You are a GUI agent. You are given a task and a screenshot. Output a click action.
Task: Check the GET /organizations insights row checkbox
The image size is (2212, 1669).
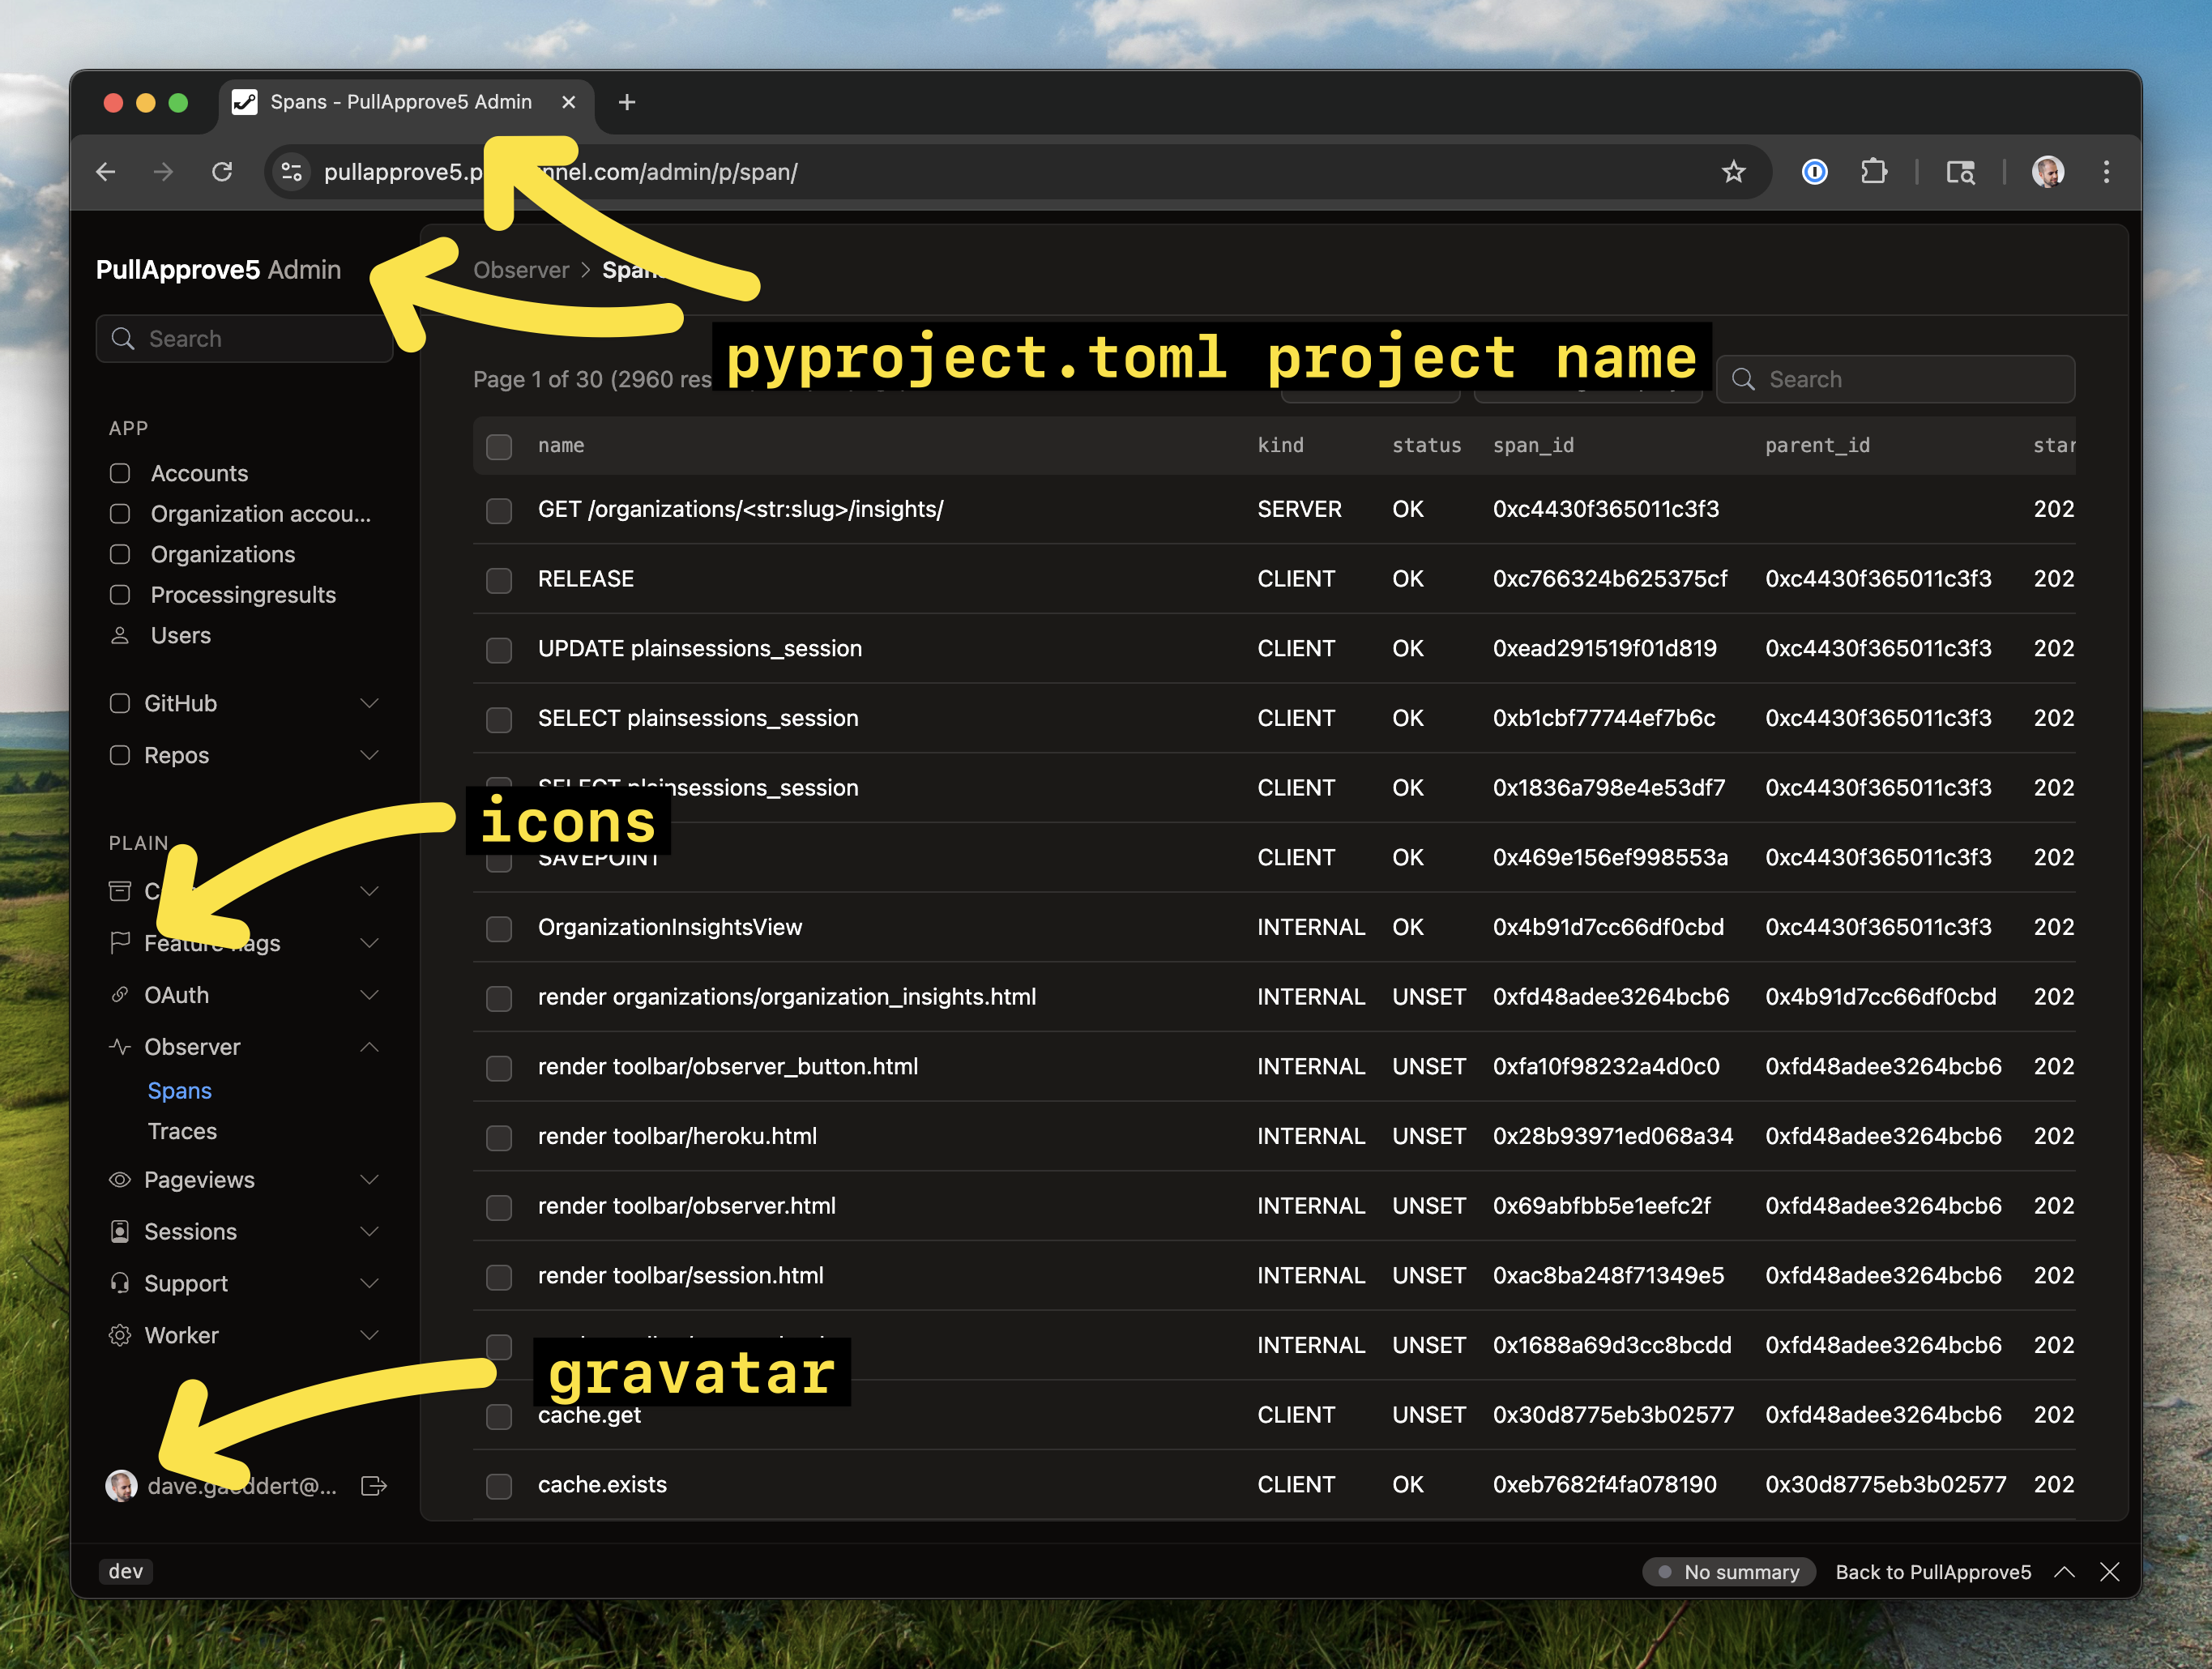(x=499, y=511)
